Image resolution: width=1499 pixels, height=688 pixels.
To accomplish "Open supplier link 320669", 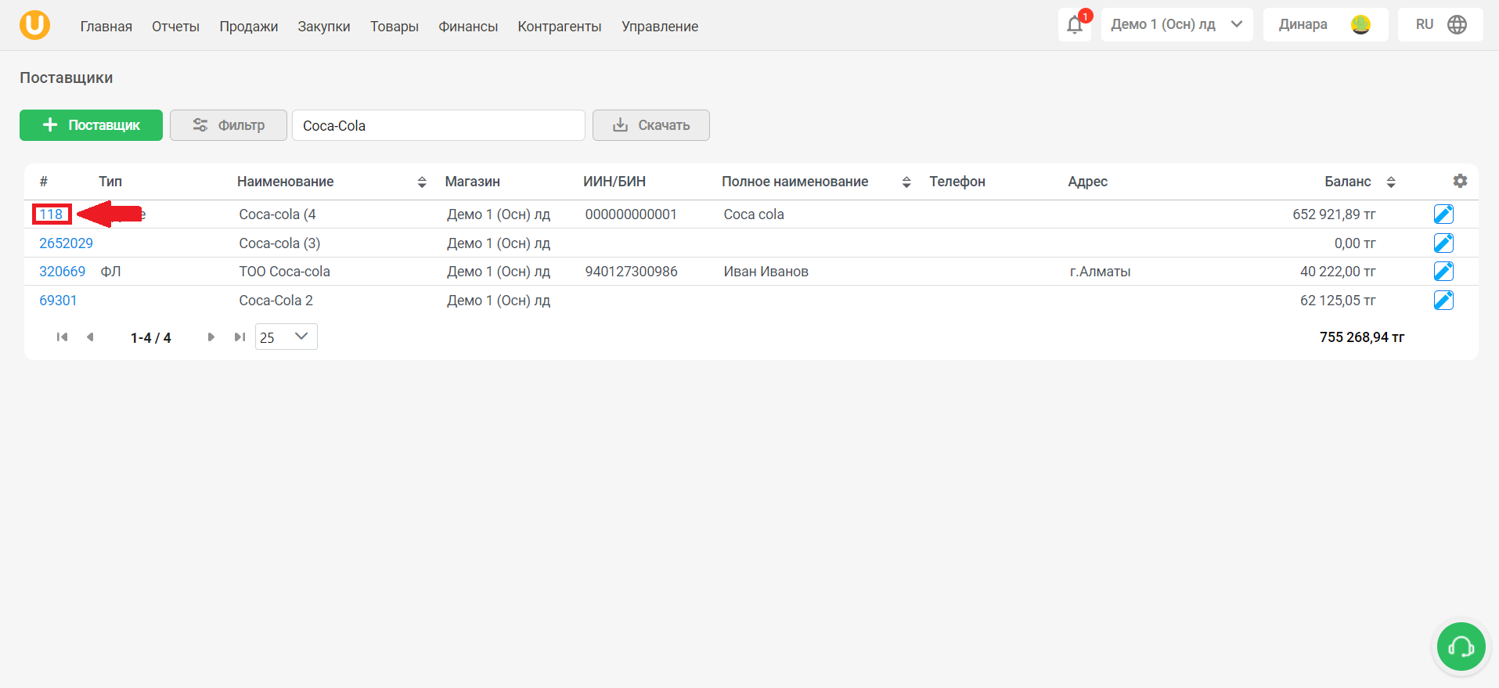I will (x=63, y=272).
